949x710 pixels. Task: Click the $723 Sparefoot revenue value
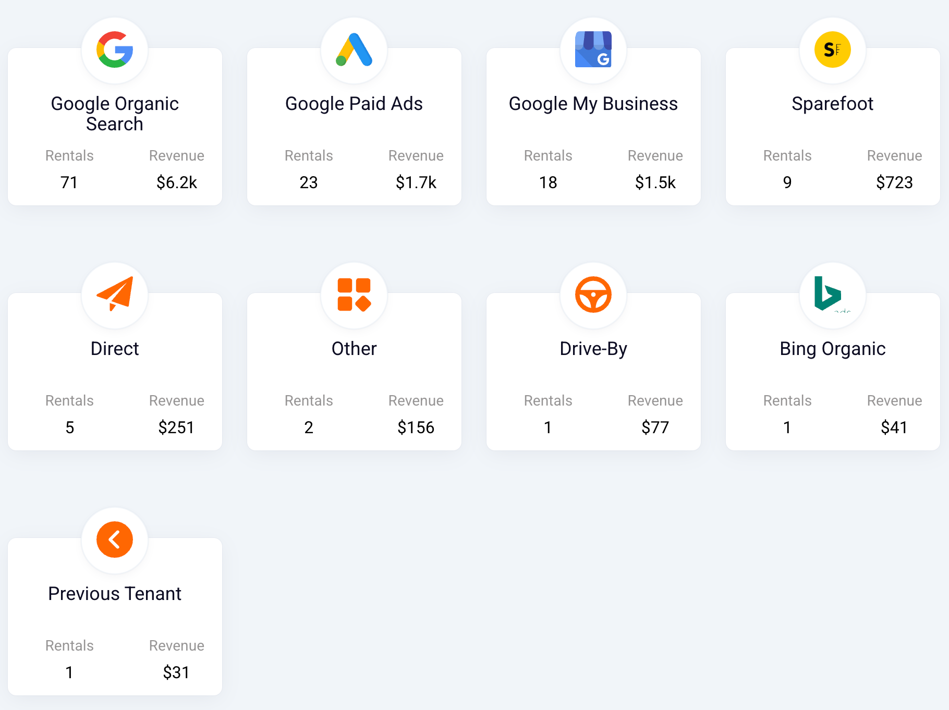coord(894,182)
